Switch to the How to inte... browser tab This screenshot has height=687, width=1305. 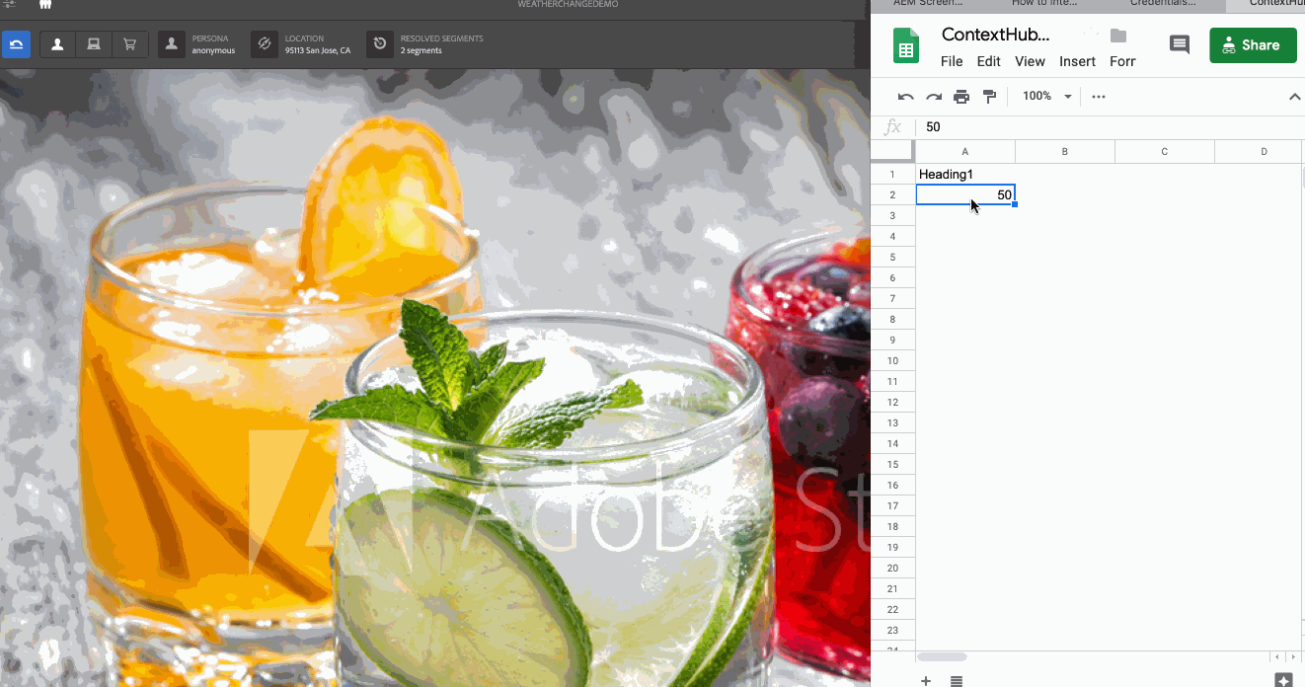[x=1044, y=4]
